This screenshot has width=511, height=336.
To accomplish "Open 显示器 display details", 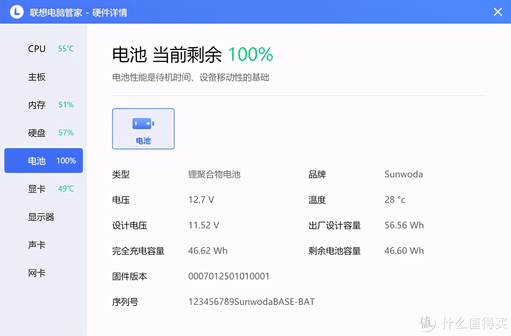I will 41,217.
